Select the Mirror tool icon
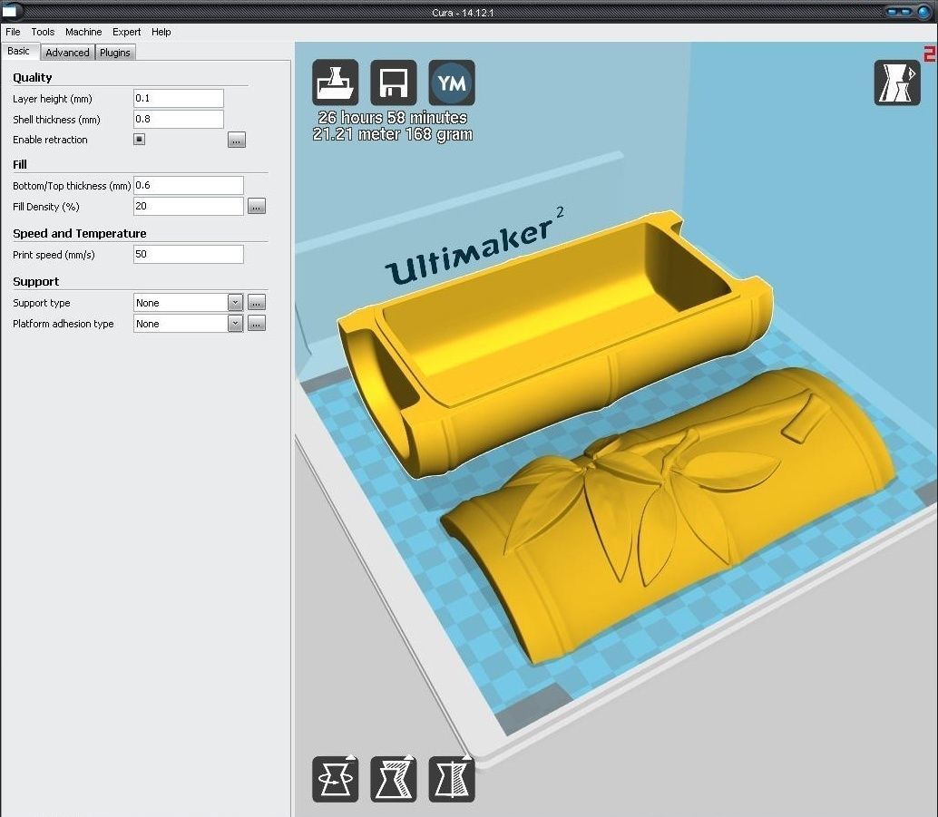938x817 pixels. coord(452,779)
